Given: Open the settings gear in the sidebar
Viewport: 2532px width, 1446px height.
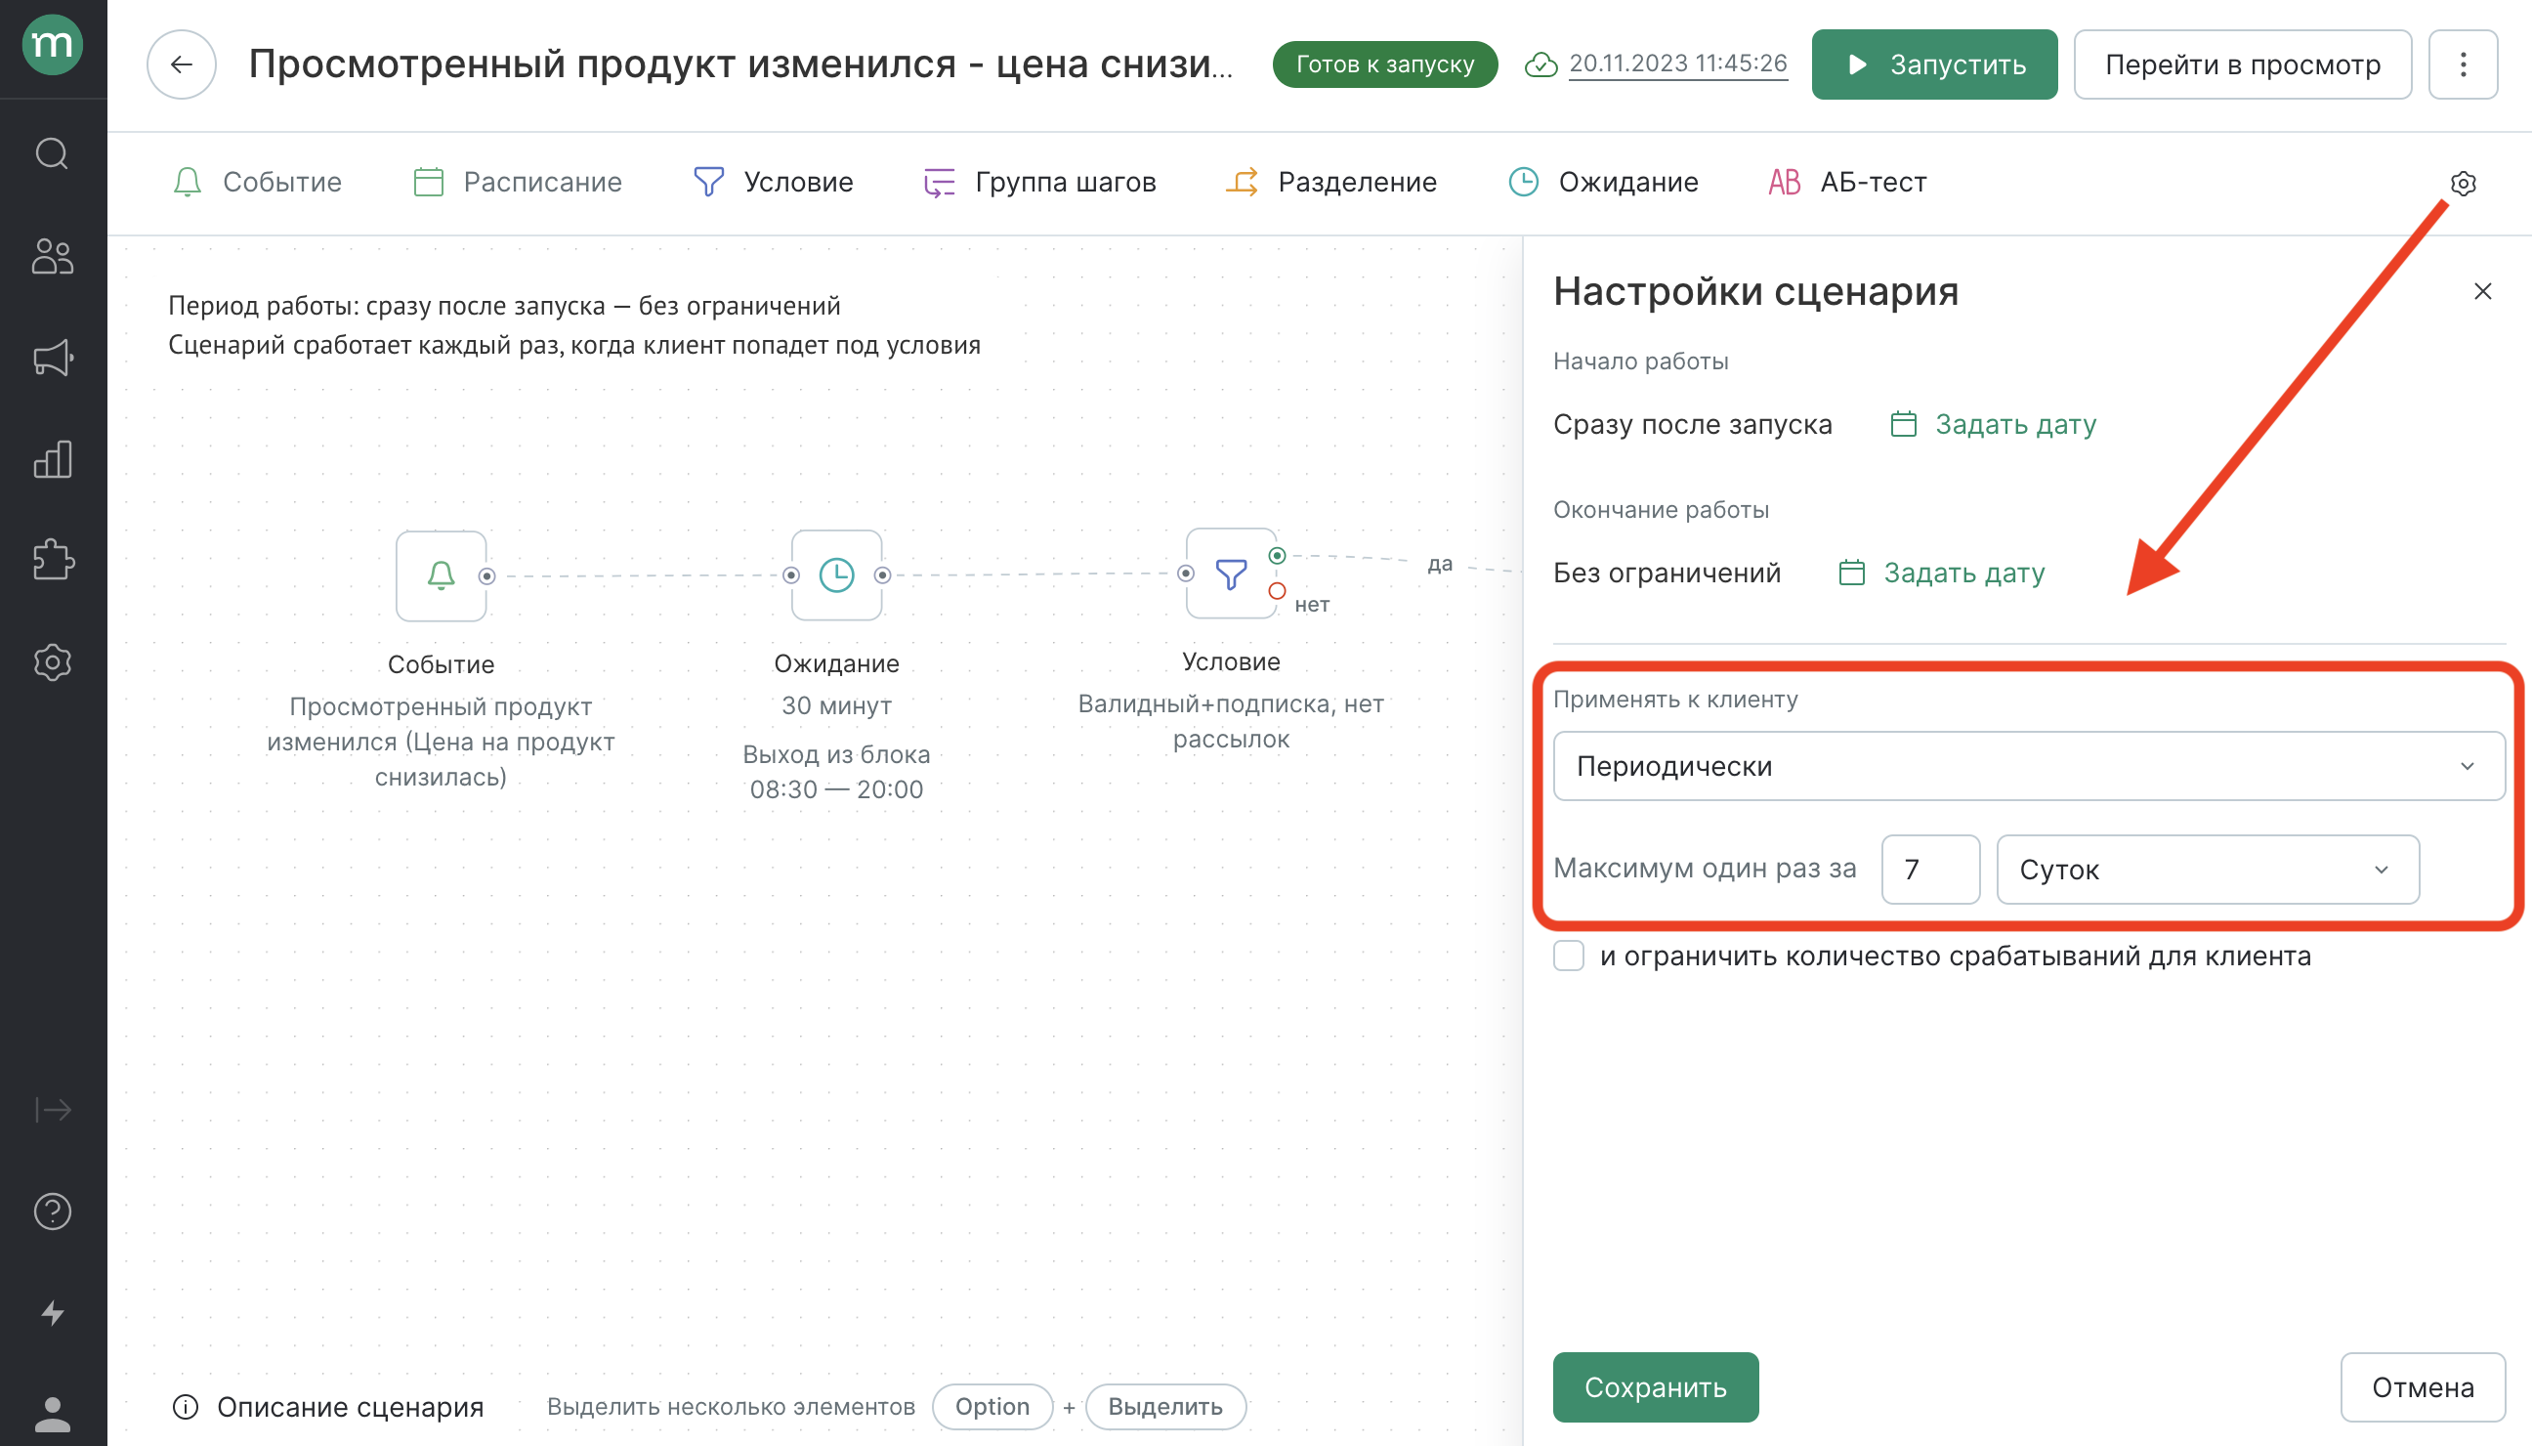Looking at the screenshot, I should click(52, 662).
